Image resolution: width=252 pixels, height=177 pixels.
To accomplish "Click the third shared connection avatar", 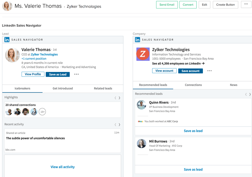I will click(x=26, y=112).
